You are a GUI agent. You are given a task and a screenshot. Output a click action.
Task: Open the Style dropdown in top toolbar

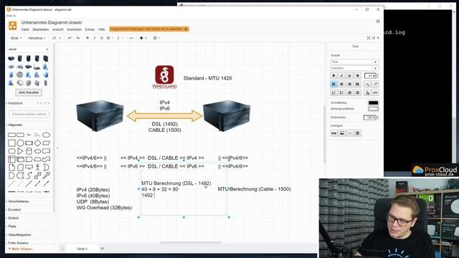pyautogui.click(x=16, y=38)
